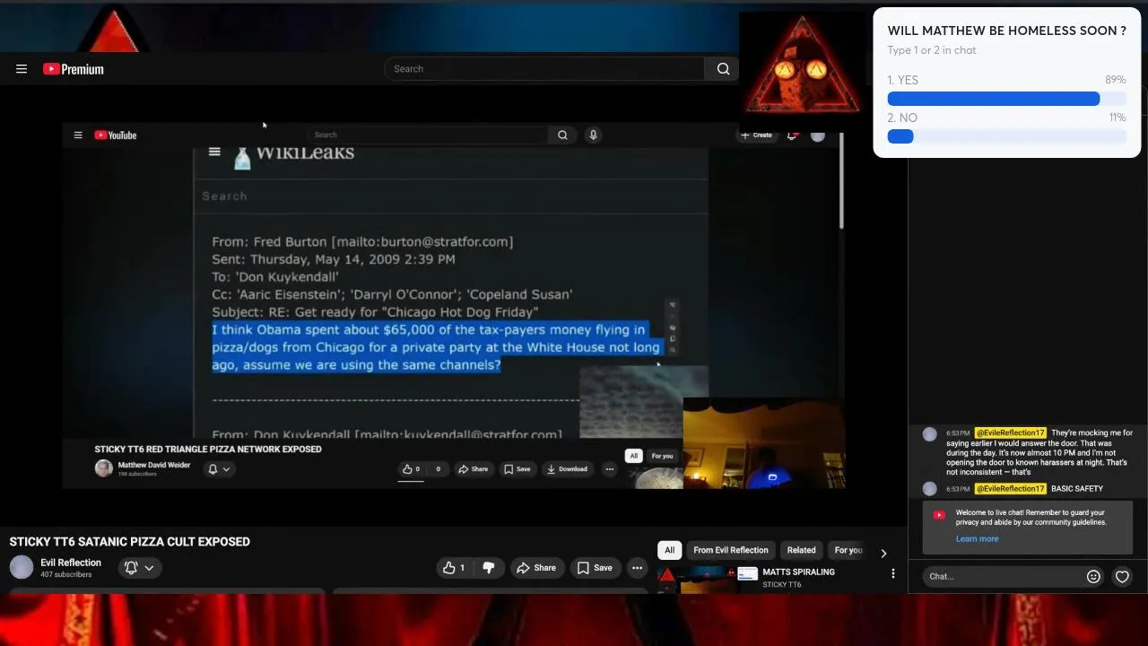Share the embedded Red Triangle video
Image resolution: width=1148 pixels, height=646 pixels.
coord(474,468)
